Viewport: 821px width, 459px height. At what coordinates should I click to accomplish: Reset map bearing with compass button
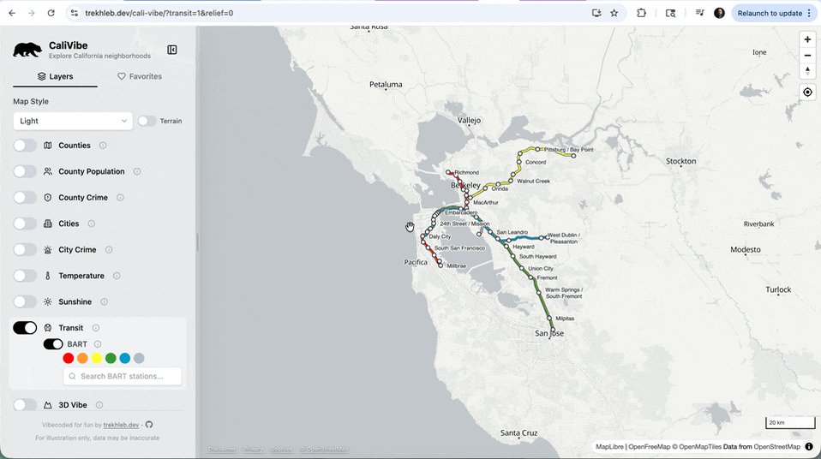click(x=807, y=71)
